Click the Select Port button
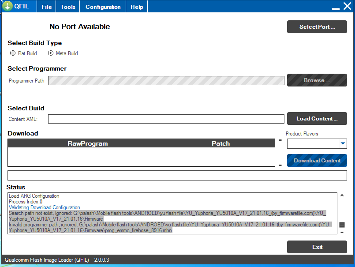Image resolution: width=355 pixels, height=267 pixels. pyautogui.click(x=317, y=27)
